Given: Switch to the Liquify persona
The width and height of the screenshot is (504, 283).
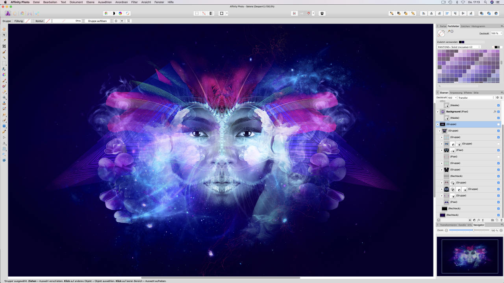Looking at the screenshot, I should click(15, 13).
